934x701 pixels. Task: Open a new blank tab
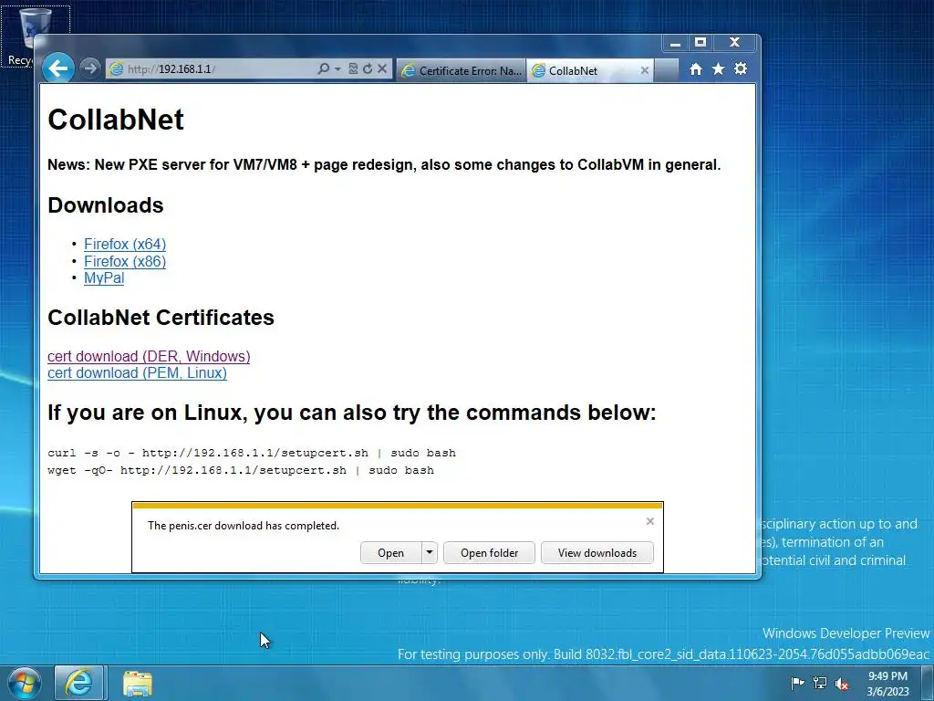(667, 70)
